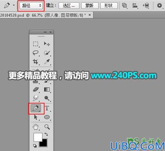Viewport: 165px width, 151px height.
Task: Select the Smudge tool
Action: (x=36, y=98)
